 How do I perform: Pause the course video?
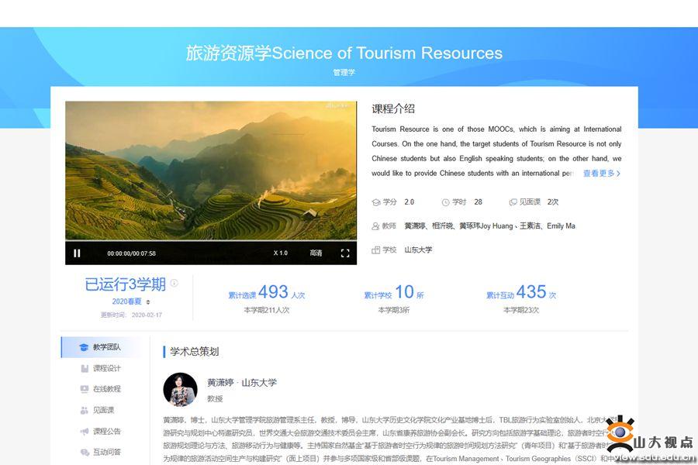77,253
